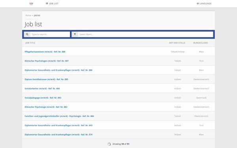Open Klinischer Psychologe Ref. Nr. 882 job
This screenshot has width=237, height=148.
[46, 107]
